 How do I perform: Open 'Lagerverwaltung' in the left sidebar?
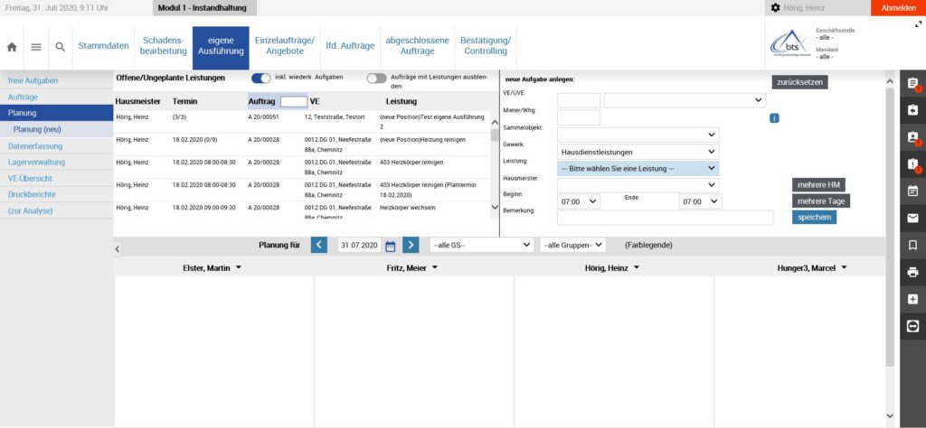pyautogui.click(x=36, y=162)
